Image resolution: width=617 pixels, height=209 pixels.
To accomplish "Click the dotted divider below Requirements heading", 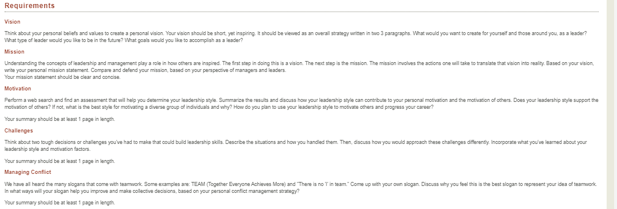I will [302, 12].
